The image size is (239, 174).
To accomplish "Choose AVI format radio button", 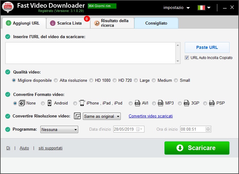I will [131, 103].
